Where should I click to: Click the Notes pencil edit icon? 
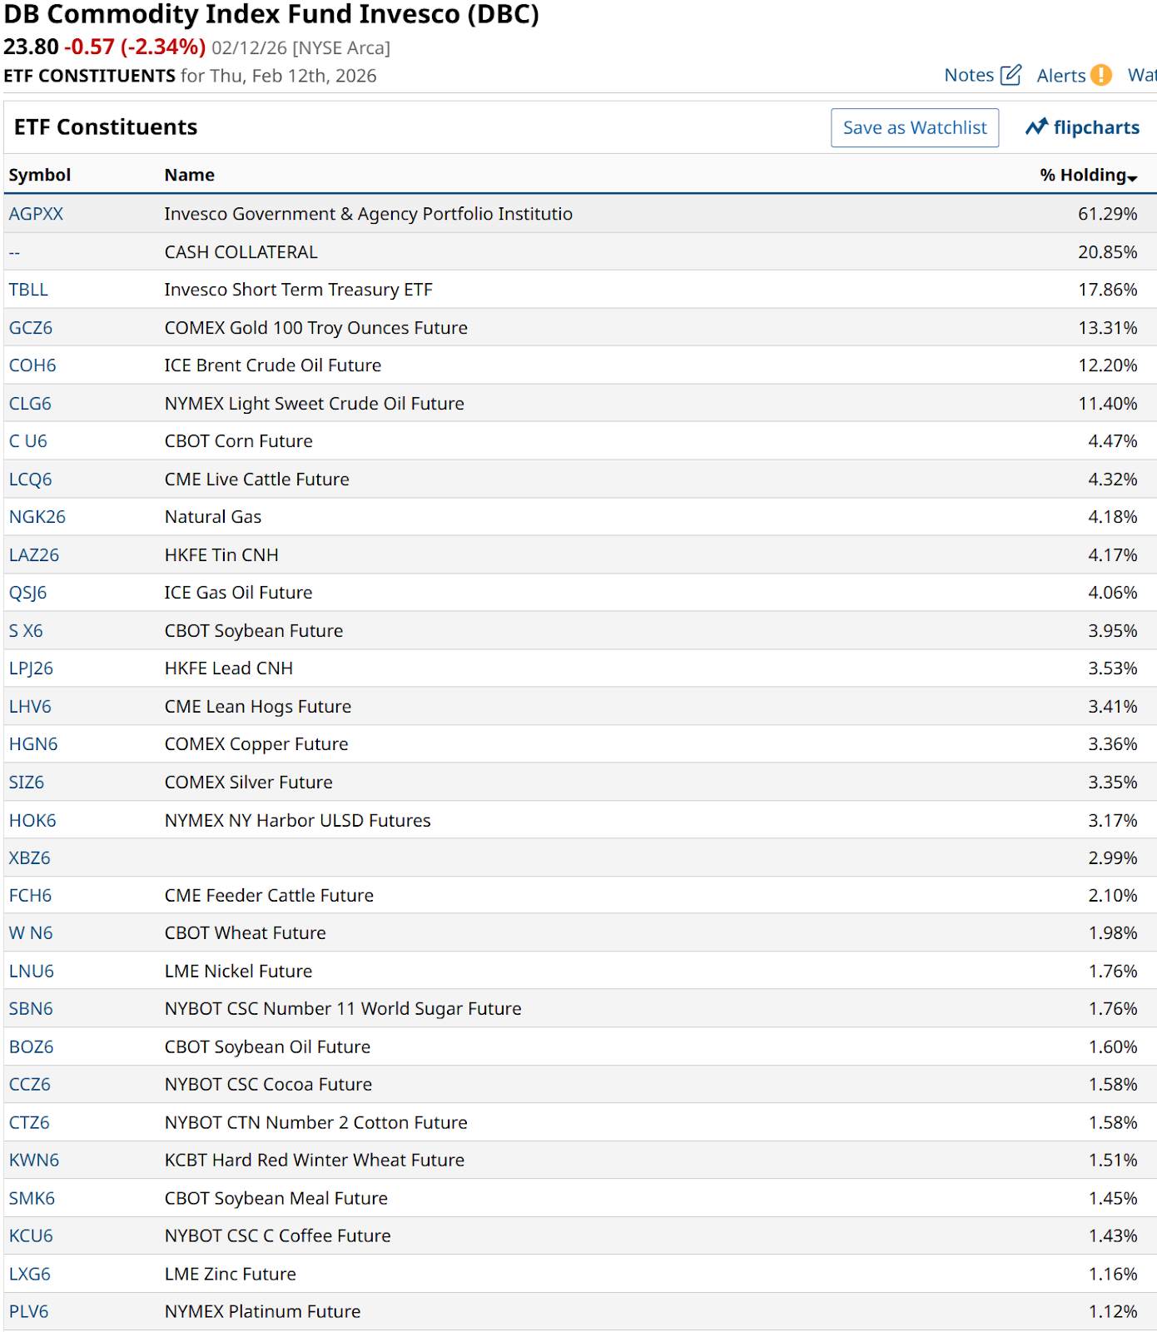(1011, 75)
